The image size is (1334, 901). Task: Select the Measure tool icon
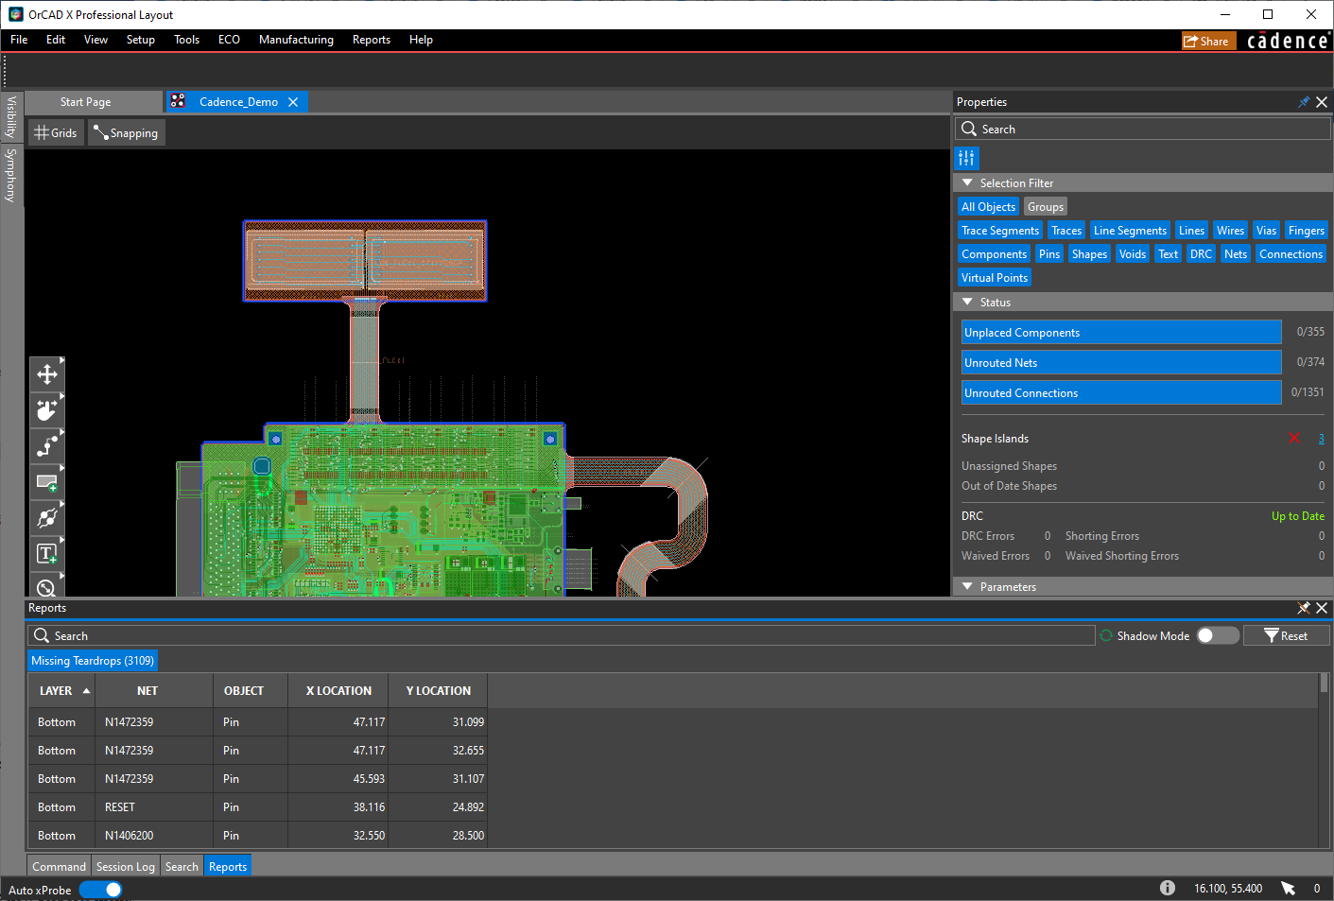point(46,586)
